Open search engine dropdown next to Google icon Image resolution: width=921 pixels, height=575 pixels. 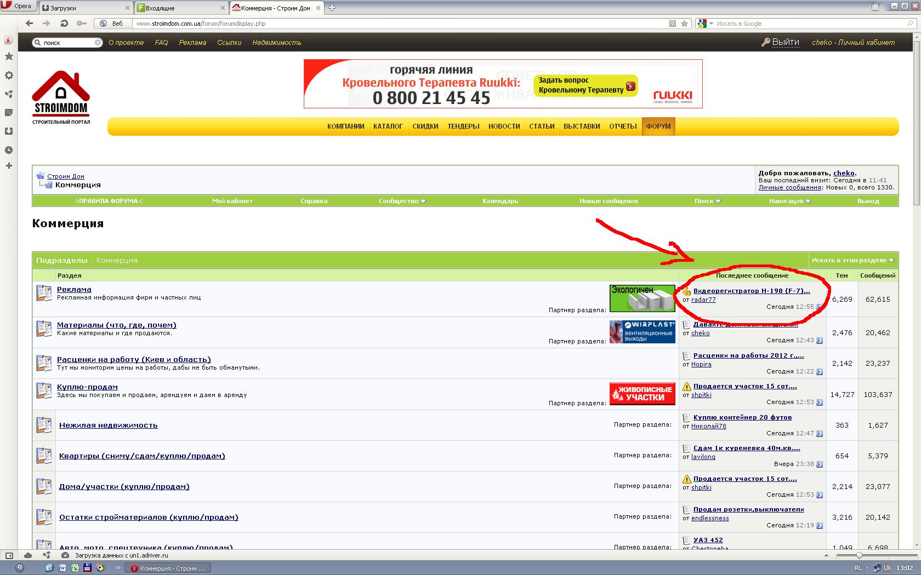711,24
